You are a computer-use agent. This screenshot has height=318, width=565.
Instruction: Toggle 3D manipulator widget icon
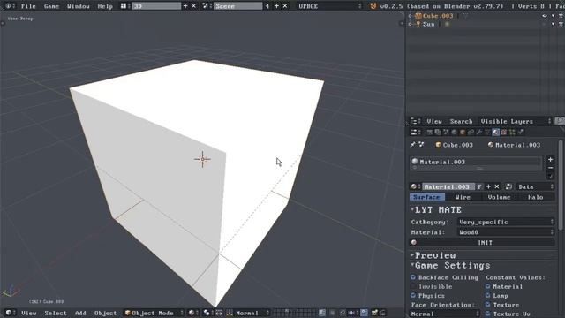coord(219,313)
